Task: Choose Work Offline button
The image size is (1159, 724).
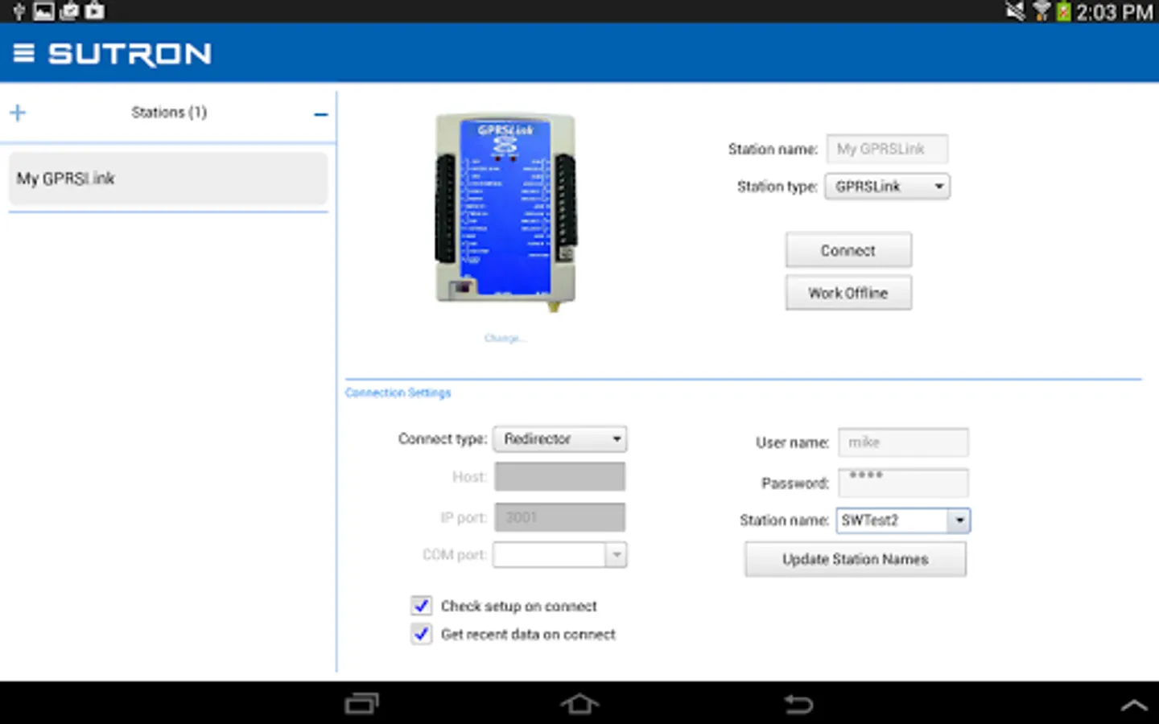Action: pyautogui.click(x=848, y=293)
